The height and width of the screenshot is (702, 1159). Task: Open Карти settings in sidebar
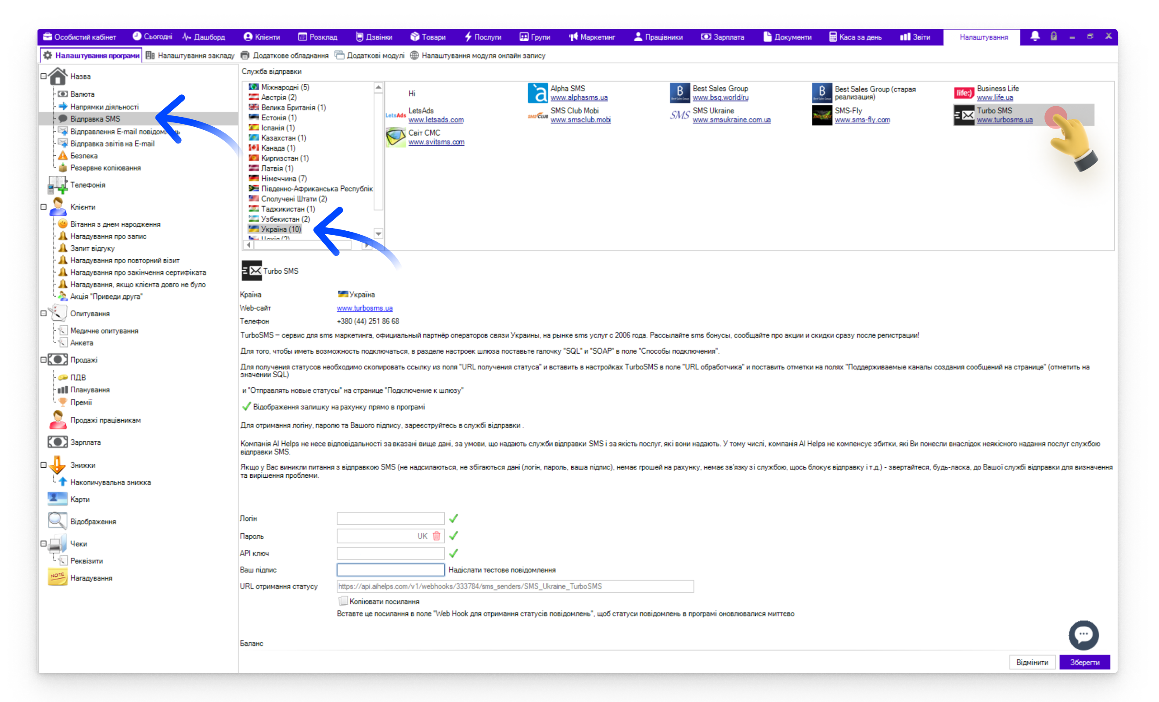[x=79, y=499]
